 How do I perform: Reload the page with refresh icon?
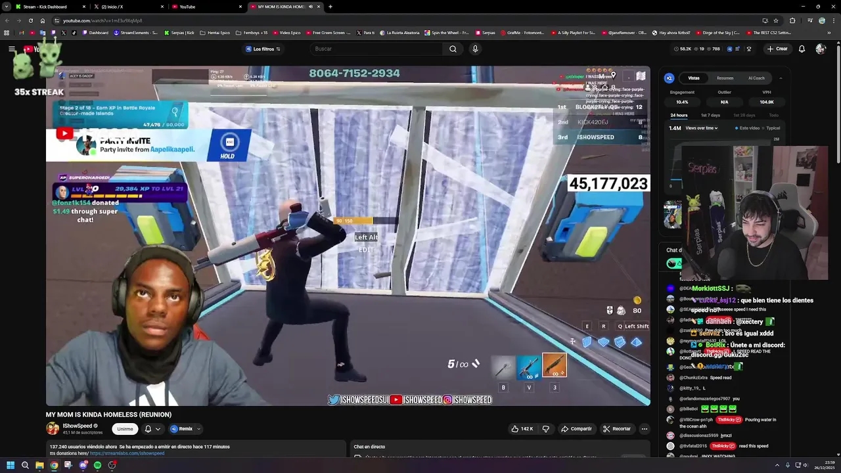[x=30, y=20]
